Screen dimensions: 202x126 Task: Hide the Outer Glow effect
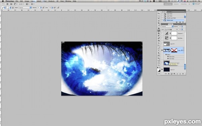(168, 56)
